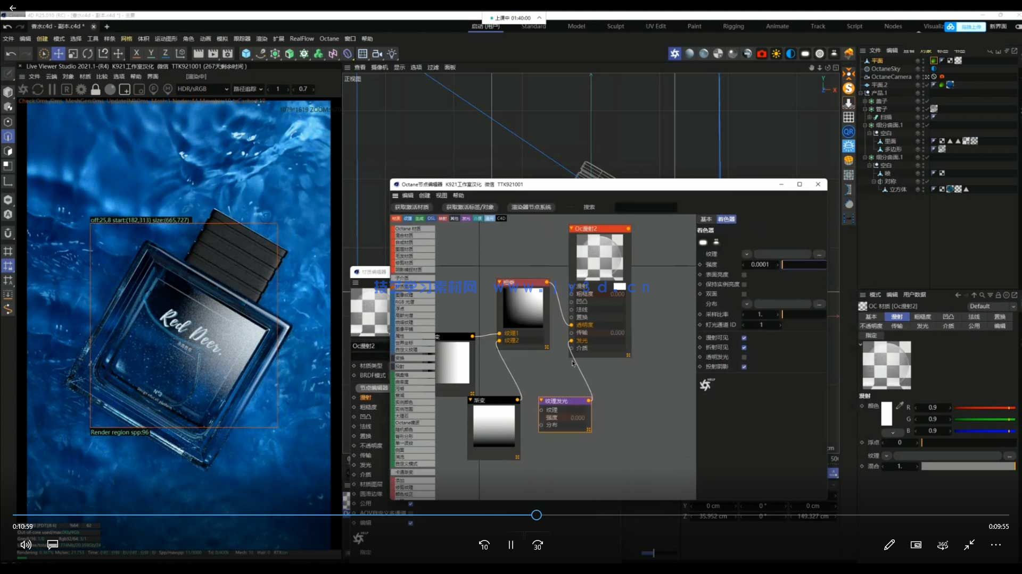Open the 路径追踪 kernel dropdown

(x=248, y=89)
